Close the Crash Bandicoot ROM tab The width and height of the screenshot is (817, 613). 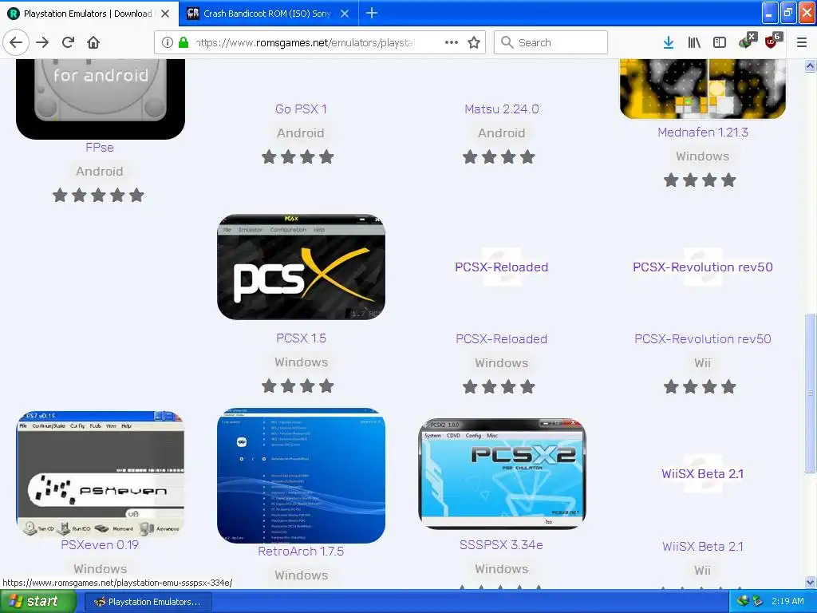[345, 14]
